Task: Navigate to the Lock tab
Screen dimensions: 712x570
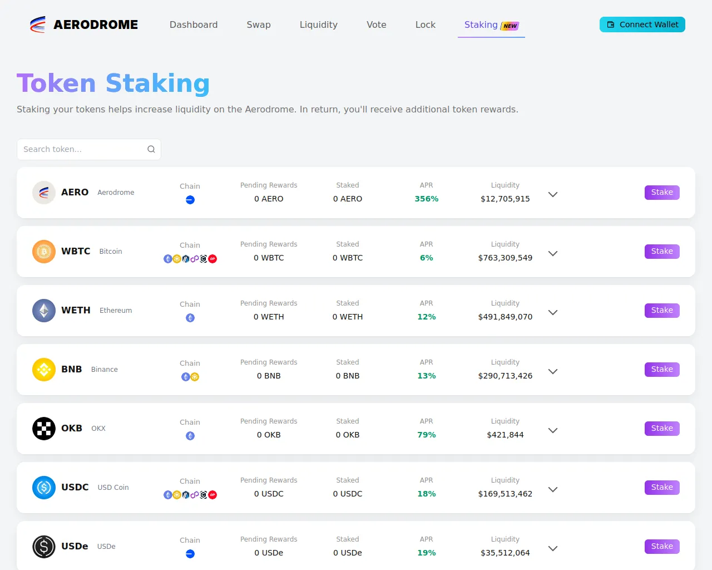Action: click(x=426, y=24)
